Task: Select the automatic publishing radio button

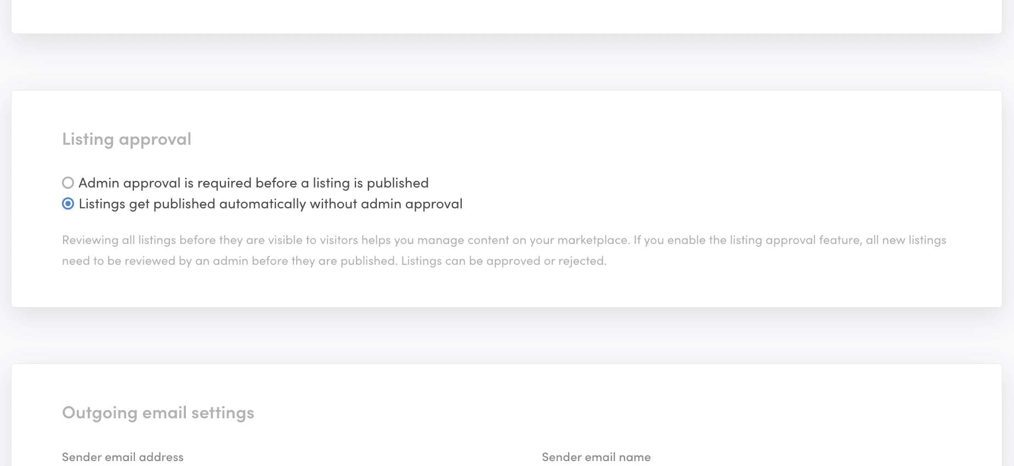Action: (x=68, y=204)
